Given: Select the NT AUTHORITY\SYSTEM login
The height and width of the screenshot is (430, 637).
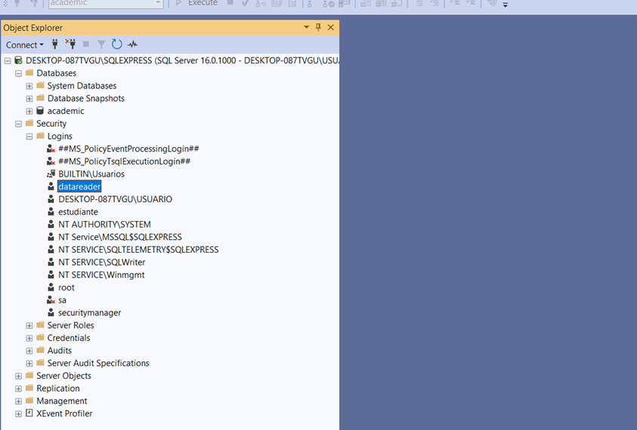Looking at the screenshot, I should pyautogui.click(x=104, y=224).
